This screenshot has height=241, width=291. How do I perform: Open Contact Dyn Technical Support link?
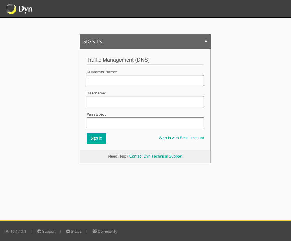tap(156, 156)
